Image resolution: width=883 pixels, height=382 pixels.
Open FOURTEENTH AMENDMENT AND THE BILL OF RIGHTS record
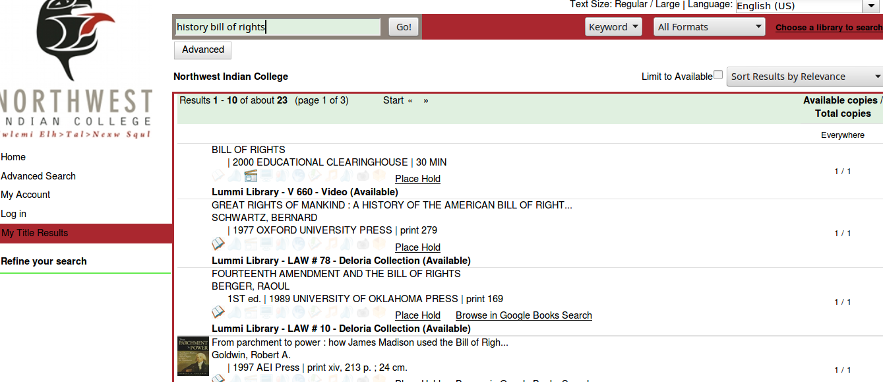pyautogui.click(x=336, y=274)
